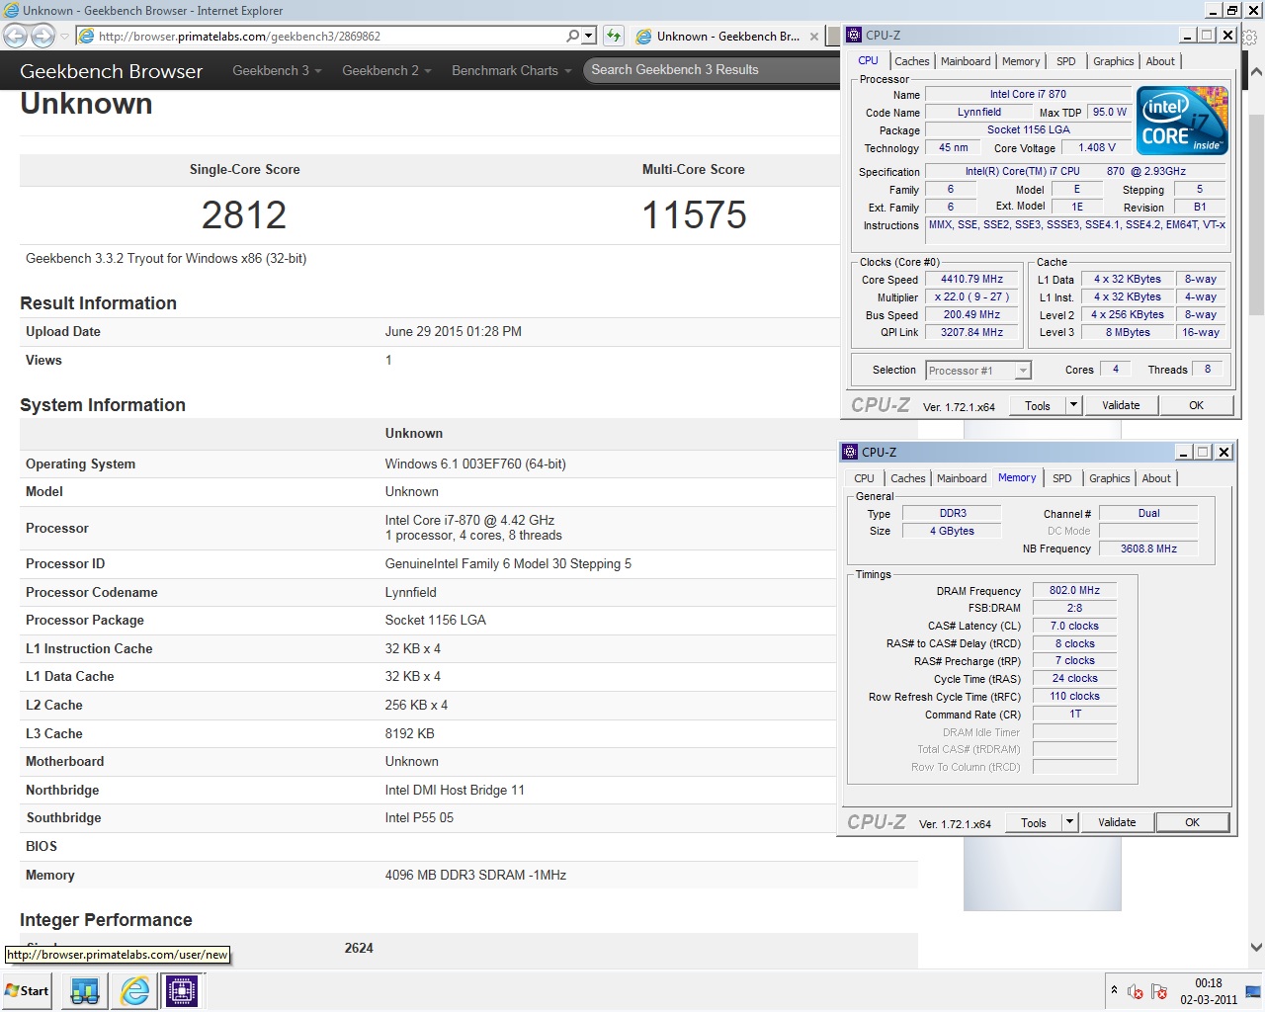Screen dimensions: 1265x1012
Task: Open CPU tab in lower CPU-Z window
Action: click(865, 478)
